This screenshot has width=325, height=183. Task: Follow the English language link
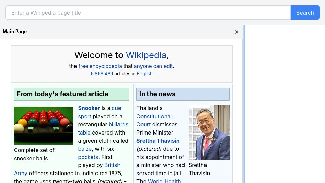coord(145,74)
